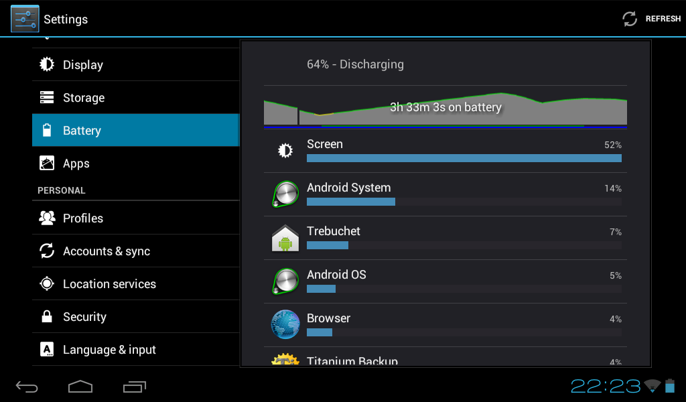
Task: Click the Settings app icon in header
Action: (25, 19)
